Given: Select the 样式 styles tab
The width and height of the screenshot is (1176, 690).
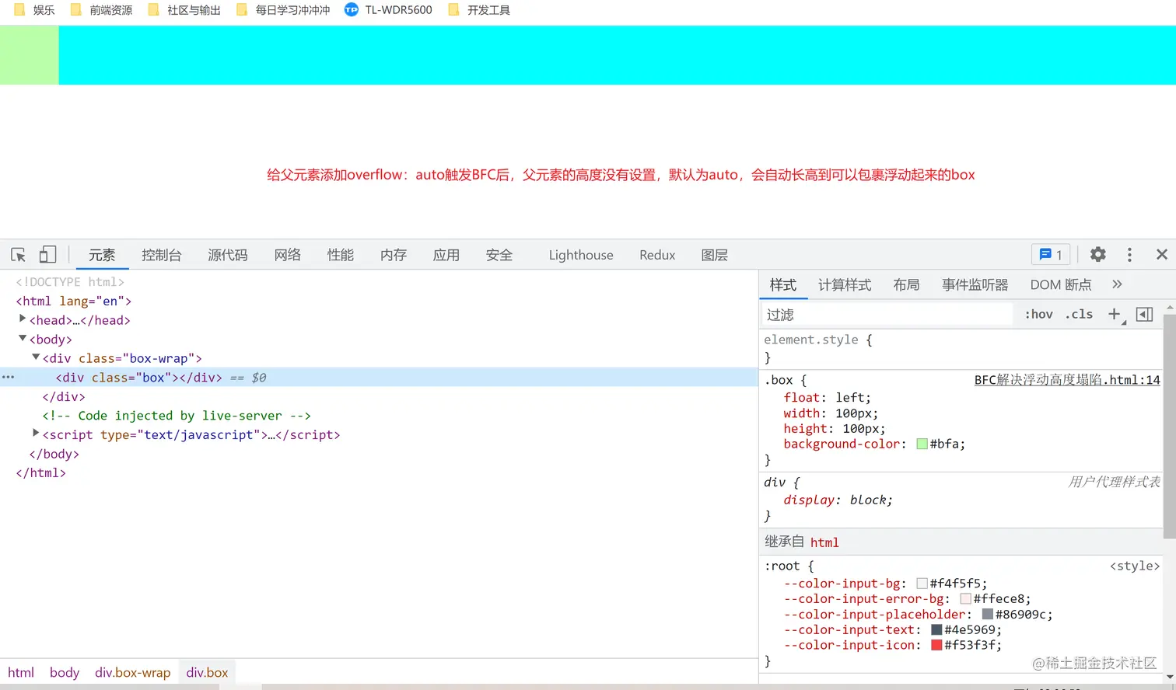Looking at the screenshot, I should (x=783, y=285).
